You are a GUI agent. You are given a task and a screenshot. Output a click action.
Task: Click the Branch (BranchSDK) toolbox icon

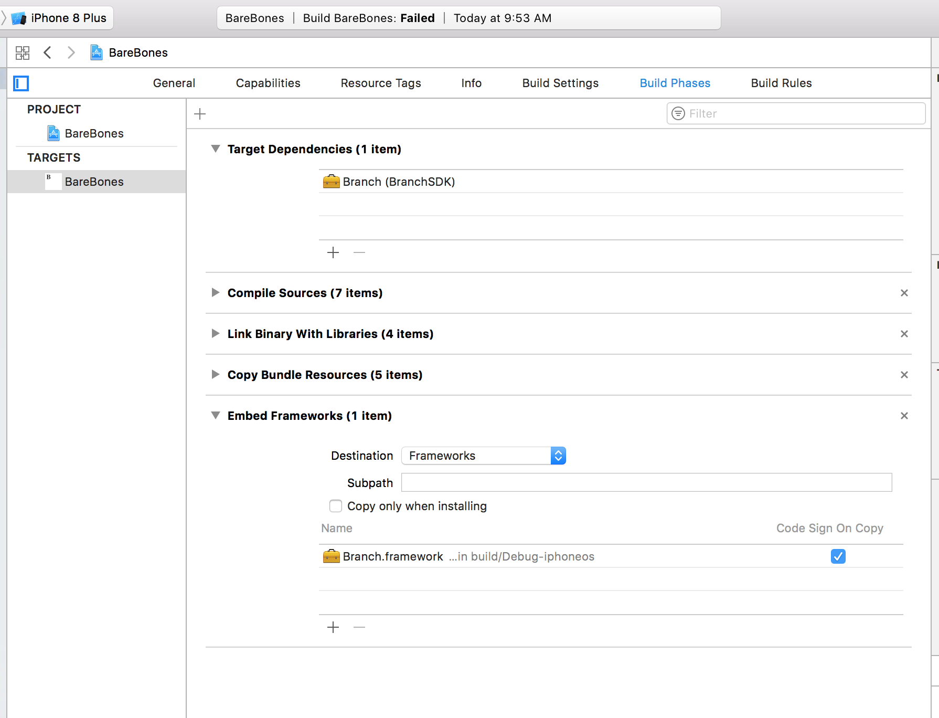point(331,182)
